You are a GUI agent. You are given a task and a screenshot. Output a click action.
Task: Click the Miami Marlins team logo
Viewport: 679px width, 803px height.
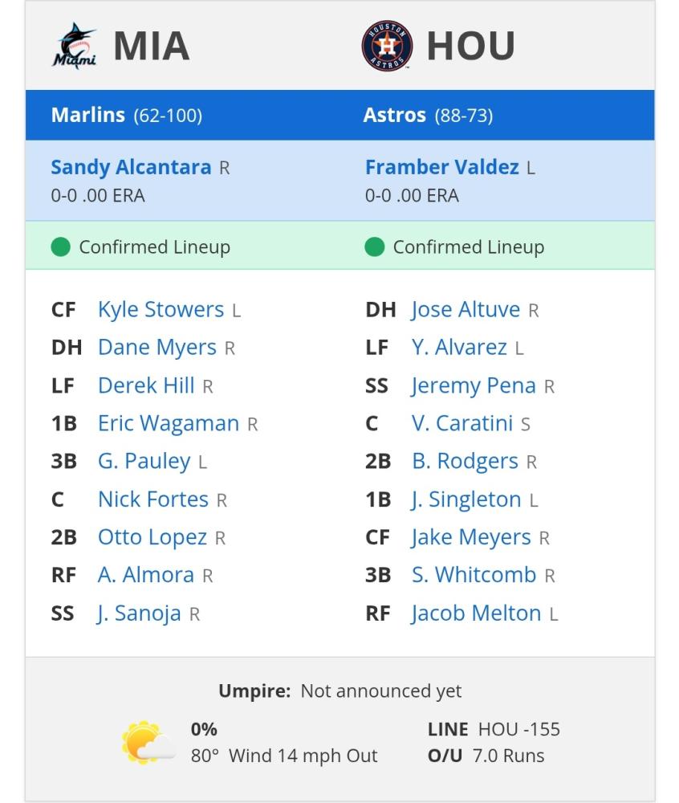74,46
